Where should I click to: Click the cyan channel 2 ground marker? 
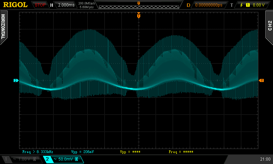pos(16,81)
